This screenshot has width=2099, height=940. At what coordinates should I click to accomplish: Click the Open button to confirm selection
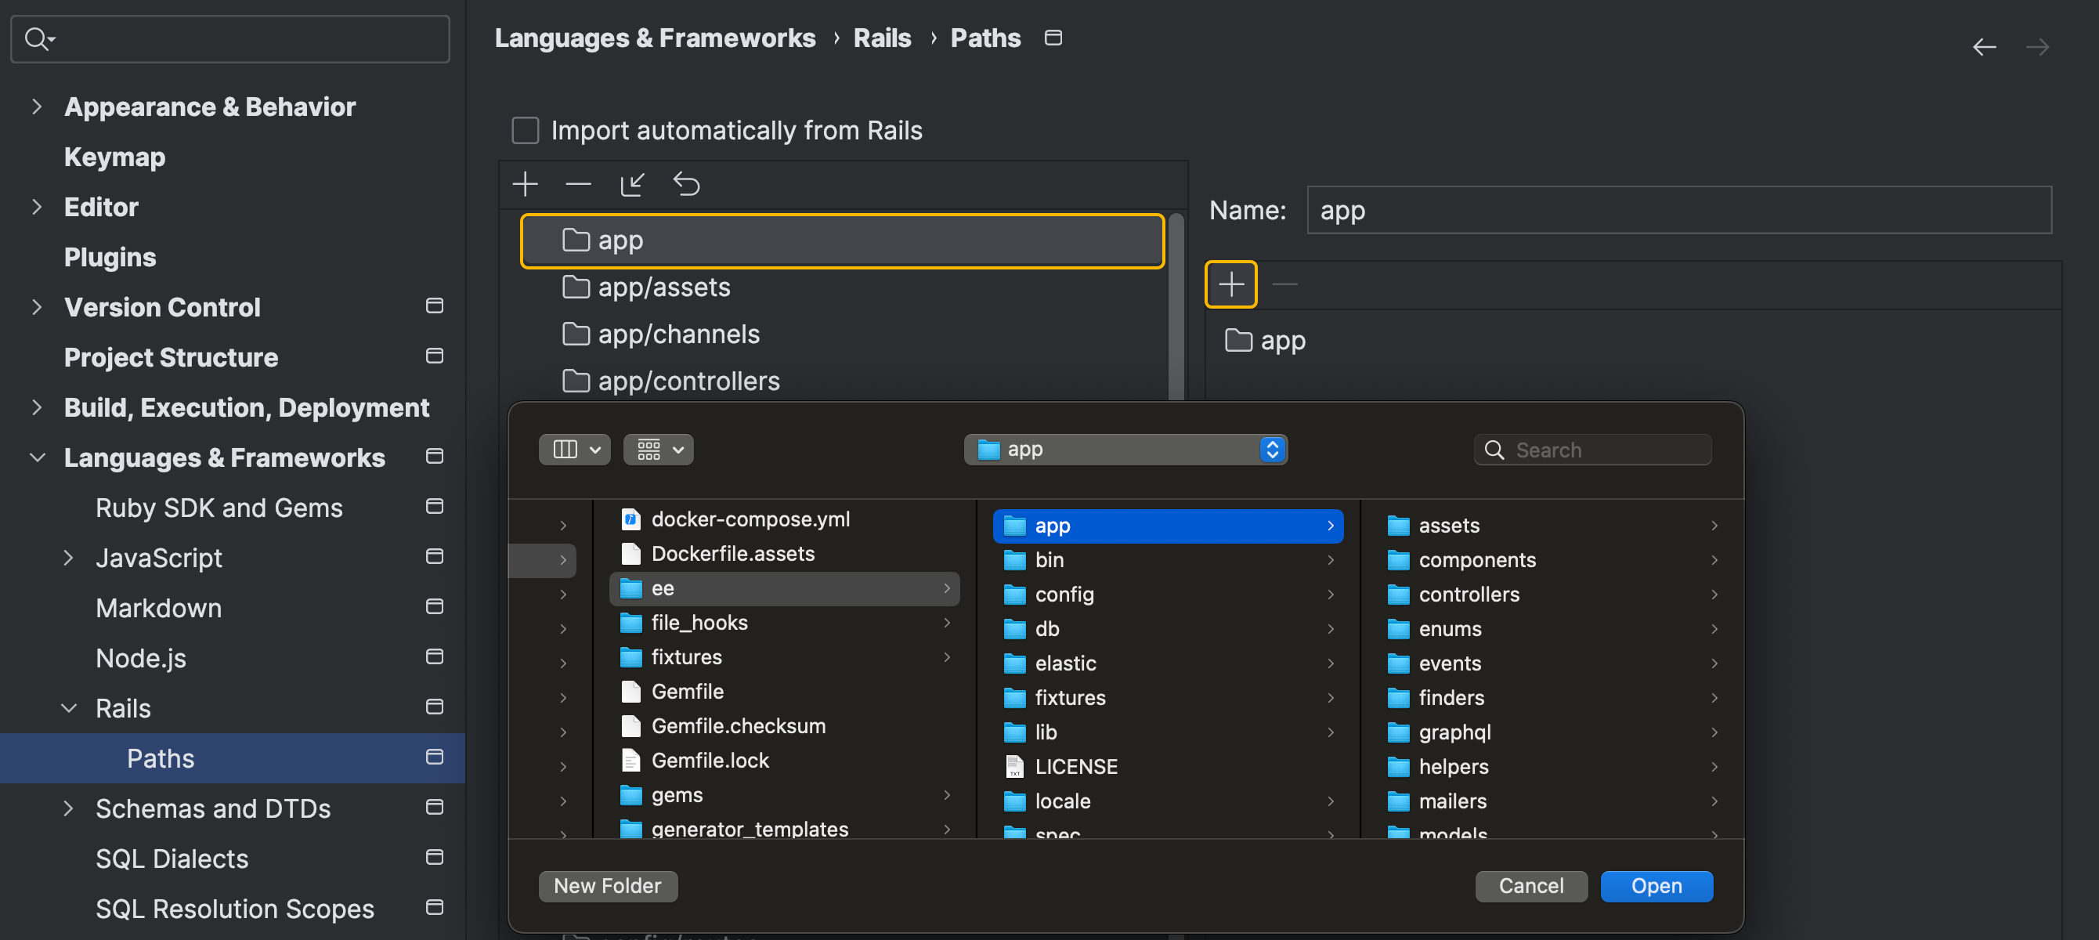tap(1656, 885)
